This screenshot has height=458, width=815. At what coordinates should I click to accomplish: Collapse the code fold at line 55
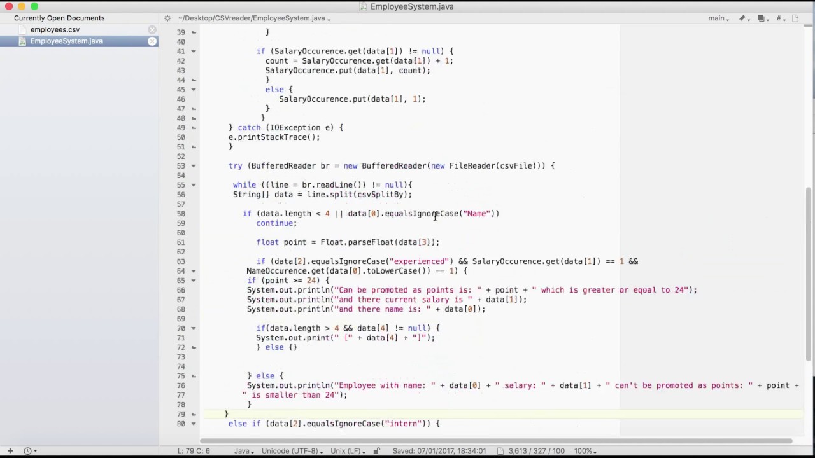pyautogui.click(x=194, y=185)
